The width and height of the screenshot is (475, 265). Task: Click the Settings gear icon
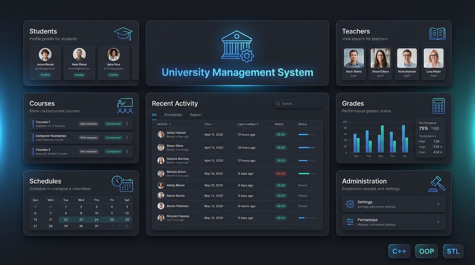[x=350, y=204]
